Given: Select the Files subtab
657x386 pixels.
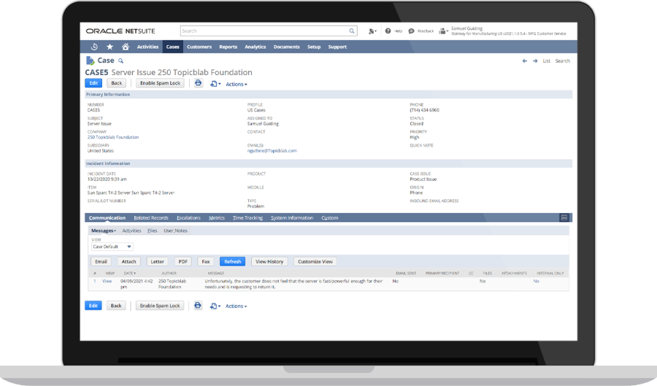Looking at the screenshot, I should 152,231.
